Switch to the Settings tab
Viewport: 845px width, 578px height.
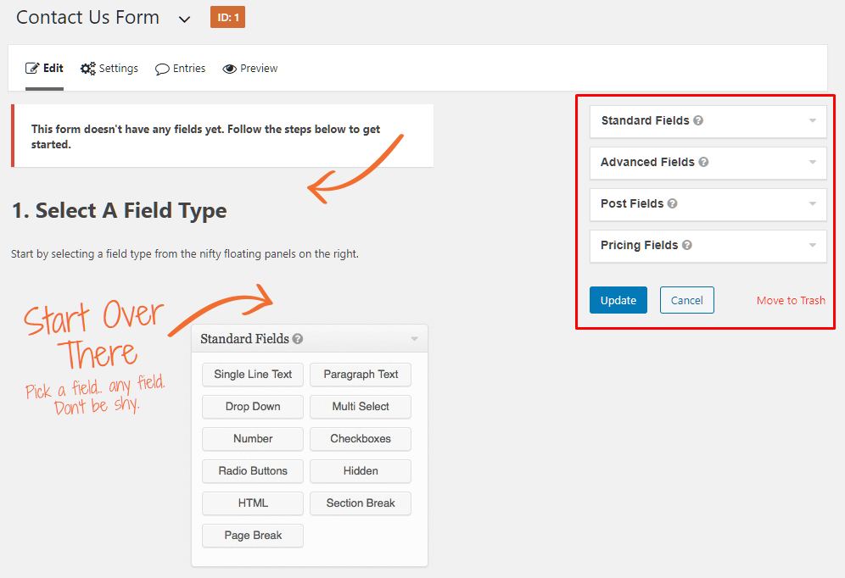(109, 69)
